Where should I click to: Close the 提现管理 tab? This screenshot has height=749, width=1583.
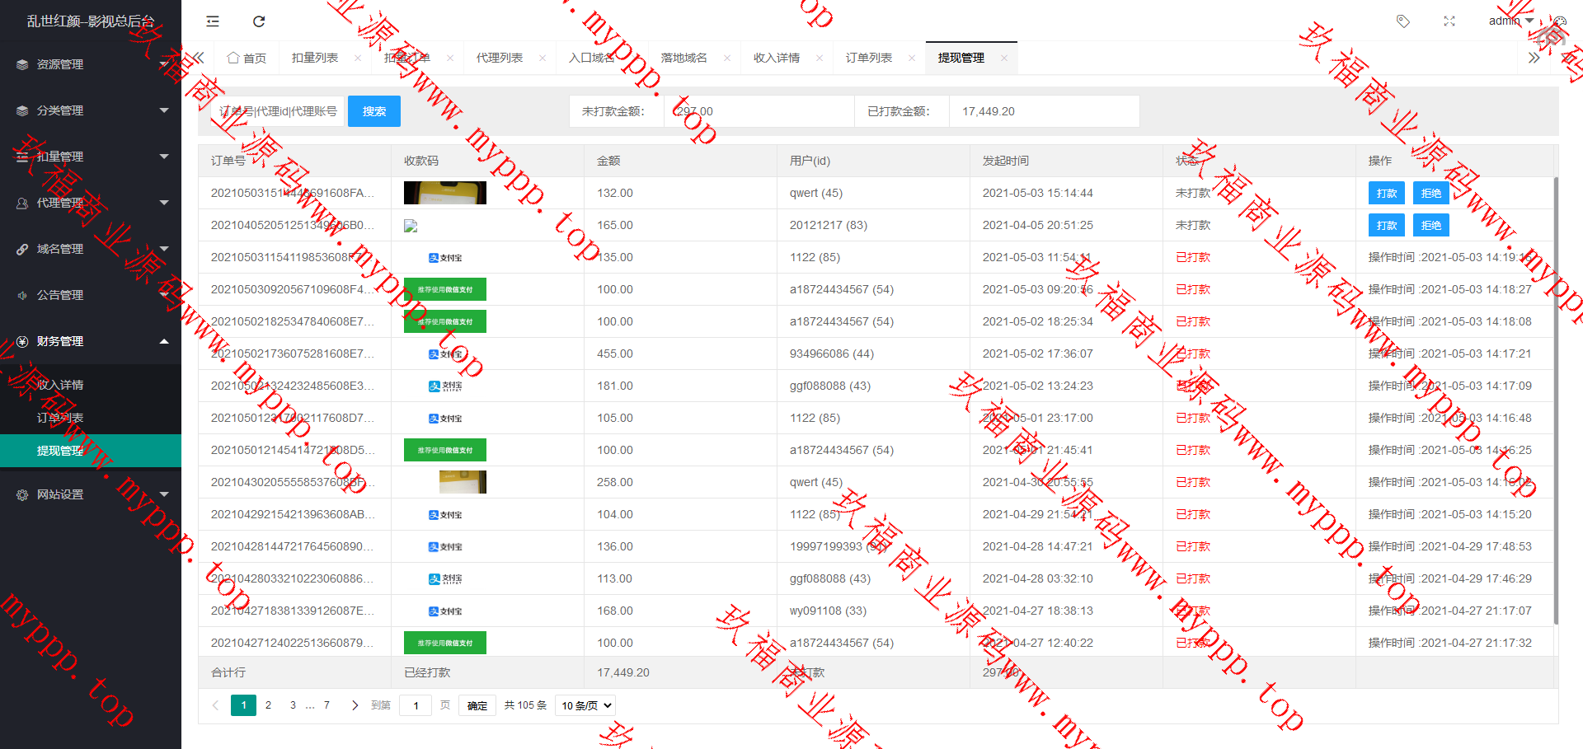point(1003,58)
